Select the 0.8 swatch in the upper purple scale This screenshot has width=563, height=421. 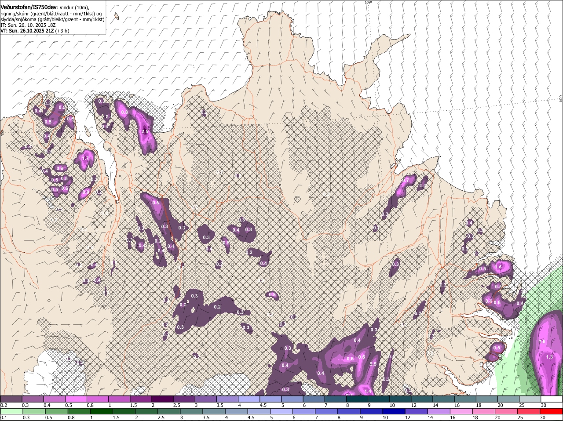(97, 399)
